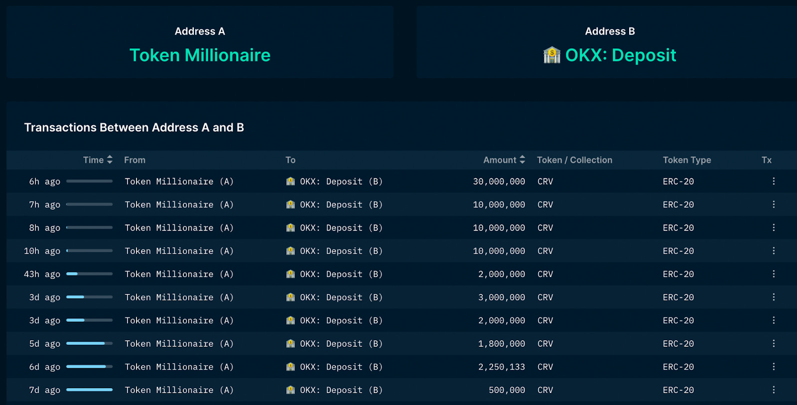
Task: Click bank icon in the 7h ago row
Action: pyautogui.click(x=290, y=204)
